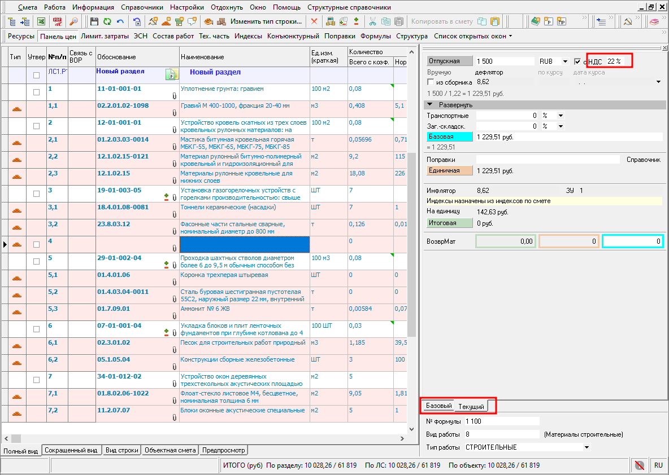Enable the 'из сборника' checkbox
Viewport: 669px width, 475px height.
[431, 82]
